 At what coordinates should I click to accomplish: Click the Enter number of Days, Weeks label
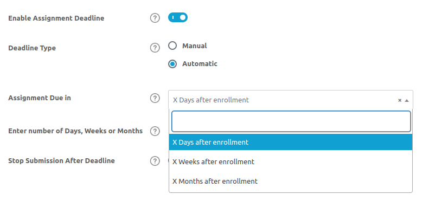[x=75, y=131]
